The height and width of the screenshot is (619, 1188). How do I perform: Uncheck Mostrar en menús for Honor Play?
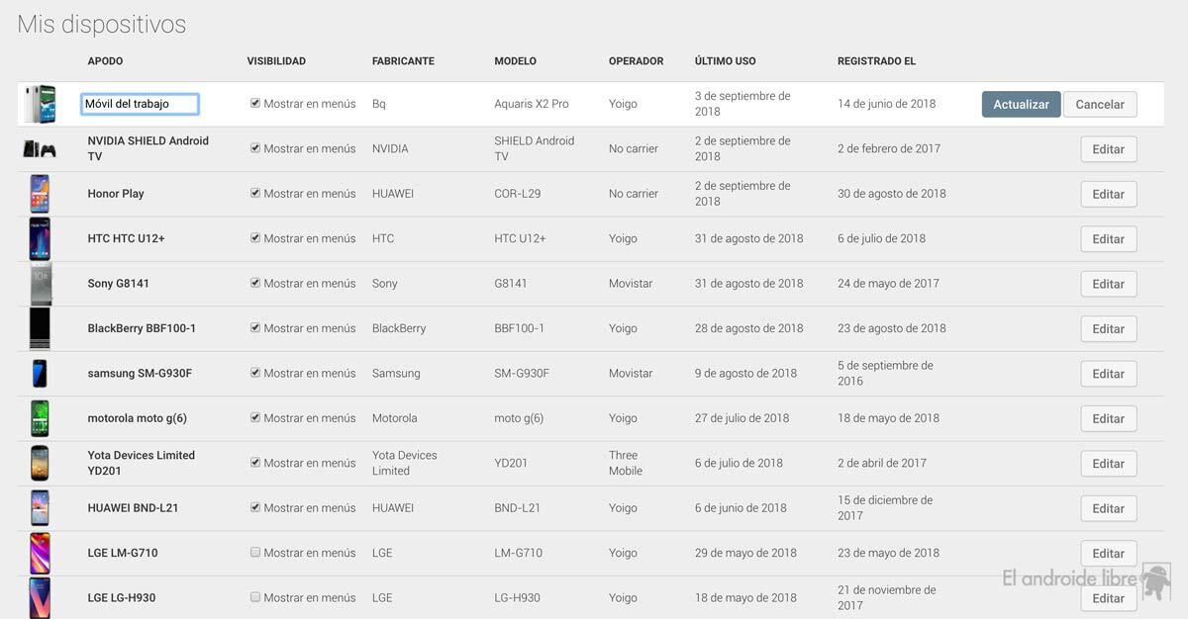tap(255, 194)
